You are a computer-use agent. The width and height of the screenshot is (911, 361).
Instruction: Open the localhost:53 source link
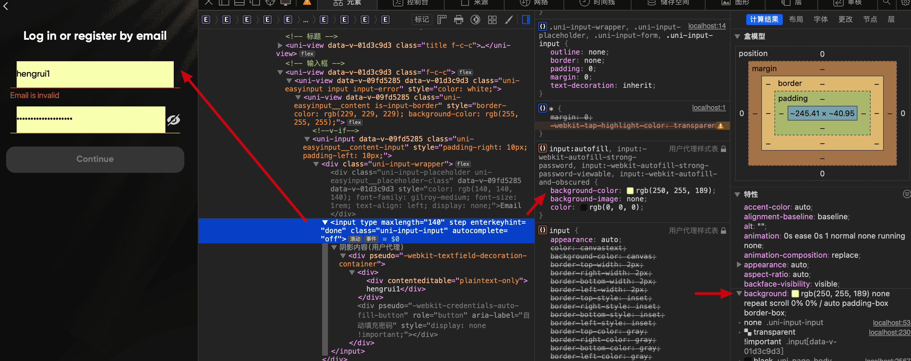tap(891, 323)
